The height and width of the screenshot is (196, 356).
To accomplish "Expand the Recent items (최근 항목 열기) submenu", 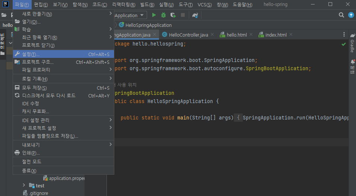I will pyautogui.click(x=64, y=37).
